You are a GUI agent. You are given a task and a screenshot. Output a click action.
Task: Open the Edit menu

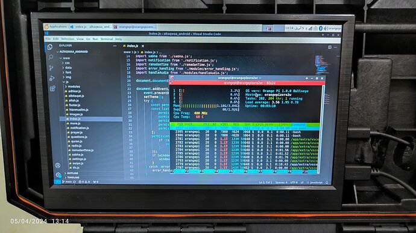click(x=55, y=39)
